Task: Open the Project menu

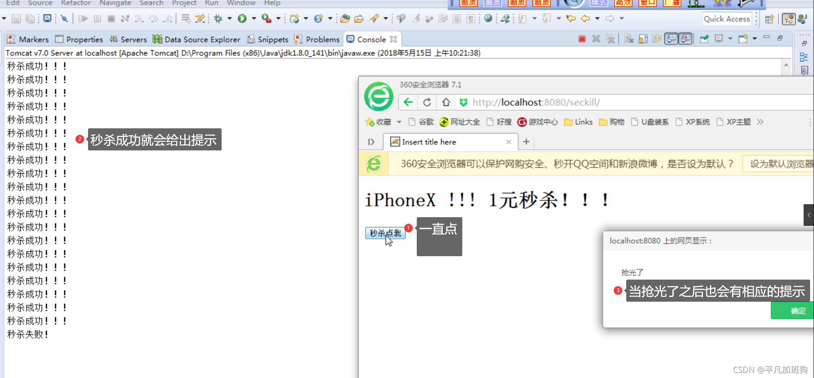Action: (x=184, y=3)
